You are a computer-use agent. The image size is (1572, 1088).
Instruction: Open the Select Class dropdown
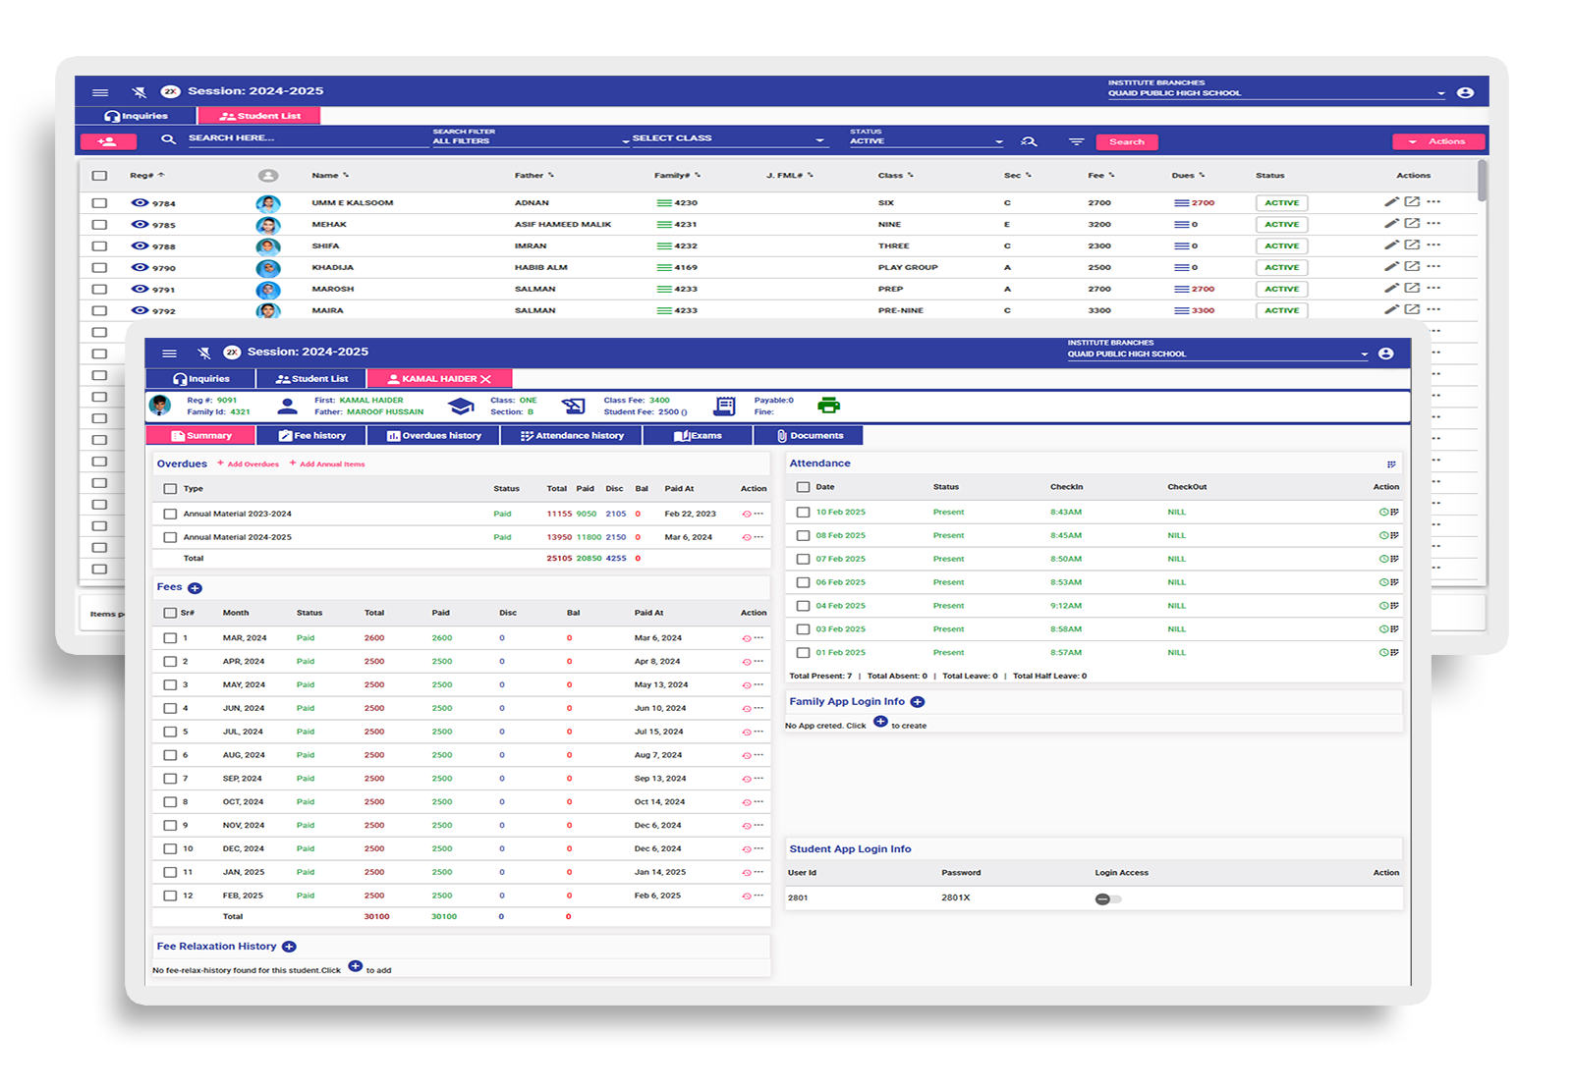click(x=727, y=139)
